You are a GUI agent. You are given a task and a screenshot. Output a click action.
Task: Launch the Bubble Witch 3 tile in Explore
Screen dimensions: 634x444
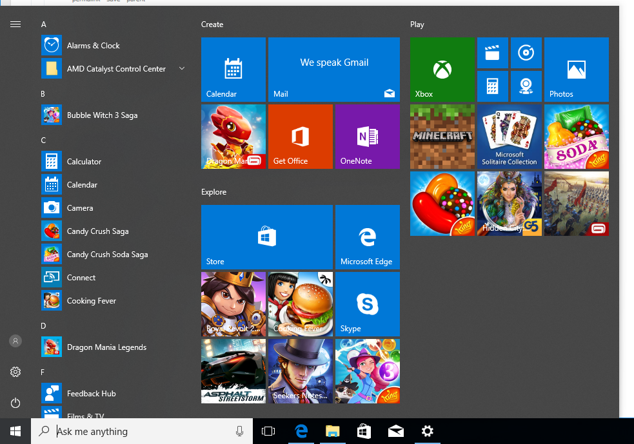point(368,371)
